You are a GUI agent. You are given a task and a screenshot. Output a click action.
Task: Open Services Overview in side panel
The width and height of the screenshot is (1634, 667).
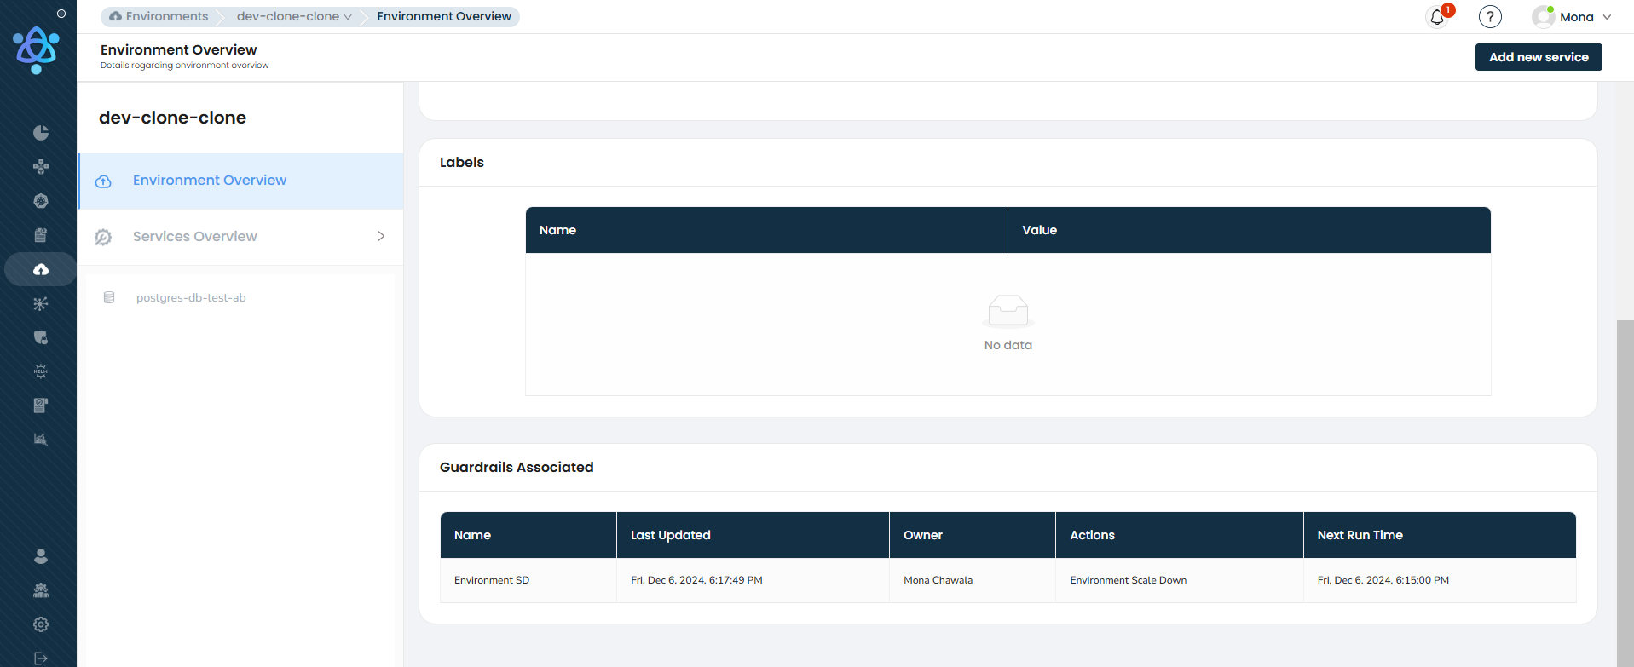[240, 237]
